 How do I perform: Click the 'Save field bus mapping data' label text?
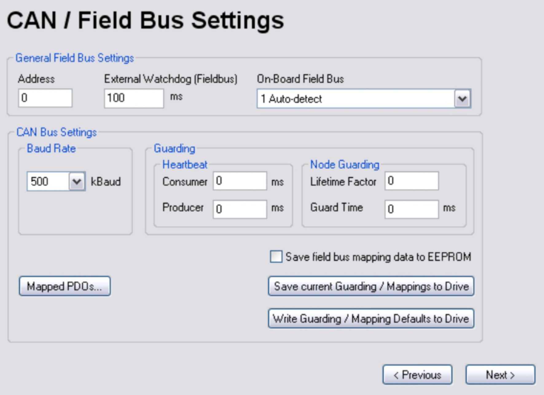click(x=378, y=257)
